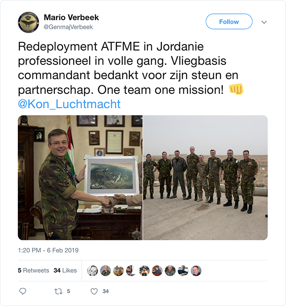Open the group photo on airfield
The image size is (286, 306).
click(206, 178)
